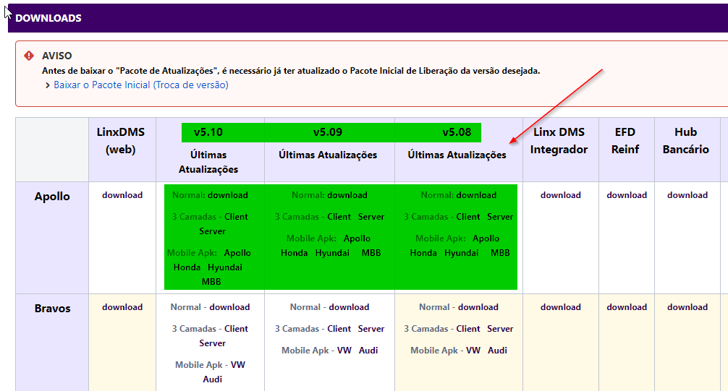Click the EFD Reinf column header
Image resolution: width=728 pixels, height=391 pixels.
click(625, 140)
